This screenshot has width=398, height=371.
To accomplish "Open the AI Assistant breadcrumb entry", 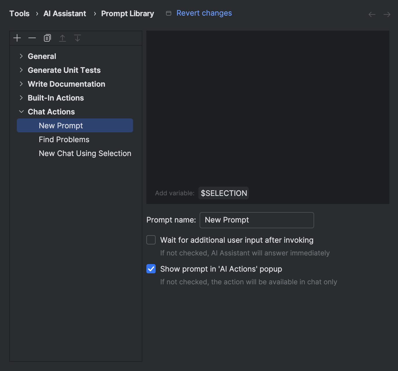I will coord(65,13).
